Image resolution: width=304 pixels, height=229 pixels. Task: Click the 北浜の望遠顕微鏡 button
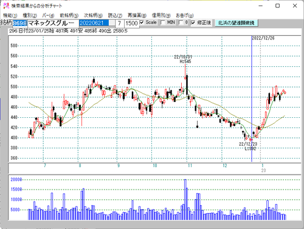236,23
